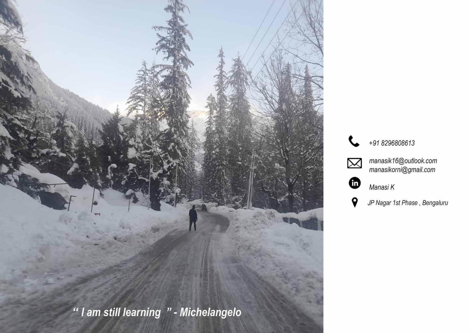Click the person walking on the road
Screen dimensions: 471x333
click(193, 218)
